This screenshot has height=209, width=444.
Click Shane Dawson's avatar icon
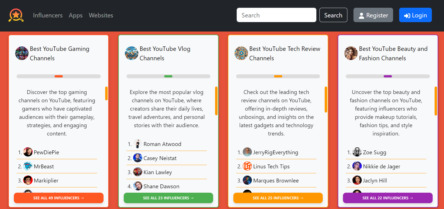click(x=138, y=186)
